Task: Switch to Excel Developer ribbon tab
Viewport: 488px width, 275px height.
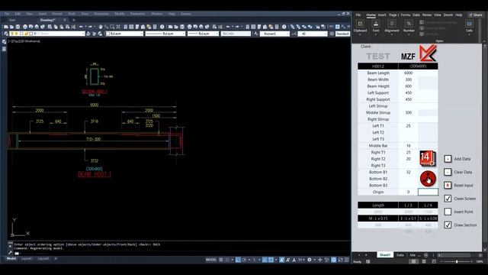Action: [x=448, y=15]
